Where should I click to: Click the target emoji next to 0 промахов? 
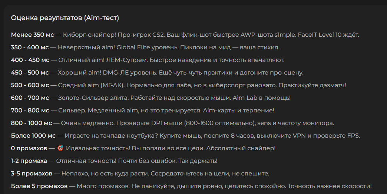[60, 148]
